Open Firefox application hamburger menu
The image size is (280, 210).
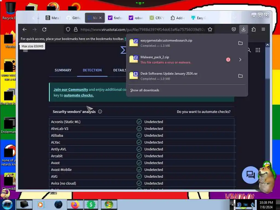tap(263, 29)
